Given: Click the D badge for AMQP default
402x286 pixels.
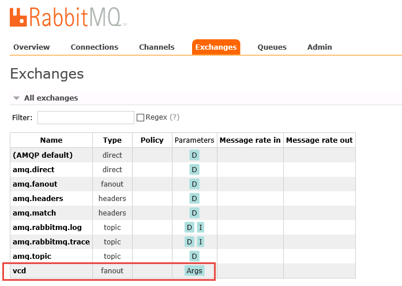Looking at the screenshot, I should pyautogui.click(x=194, y=155).
